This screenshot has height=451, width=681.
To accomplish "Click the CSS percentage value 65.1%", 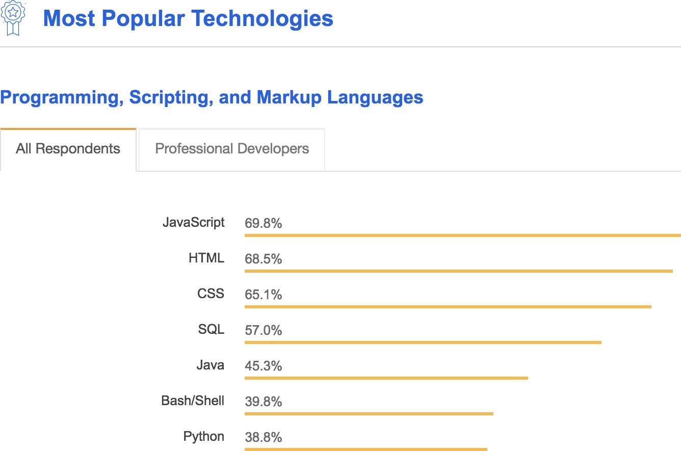I will (x=263, y=294).
